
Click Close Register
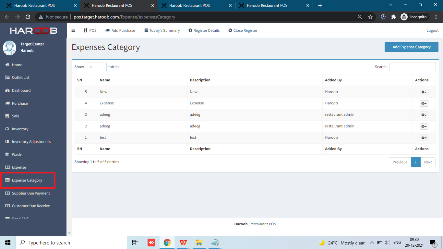point(243,30)
